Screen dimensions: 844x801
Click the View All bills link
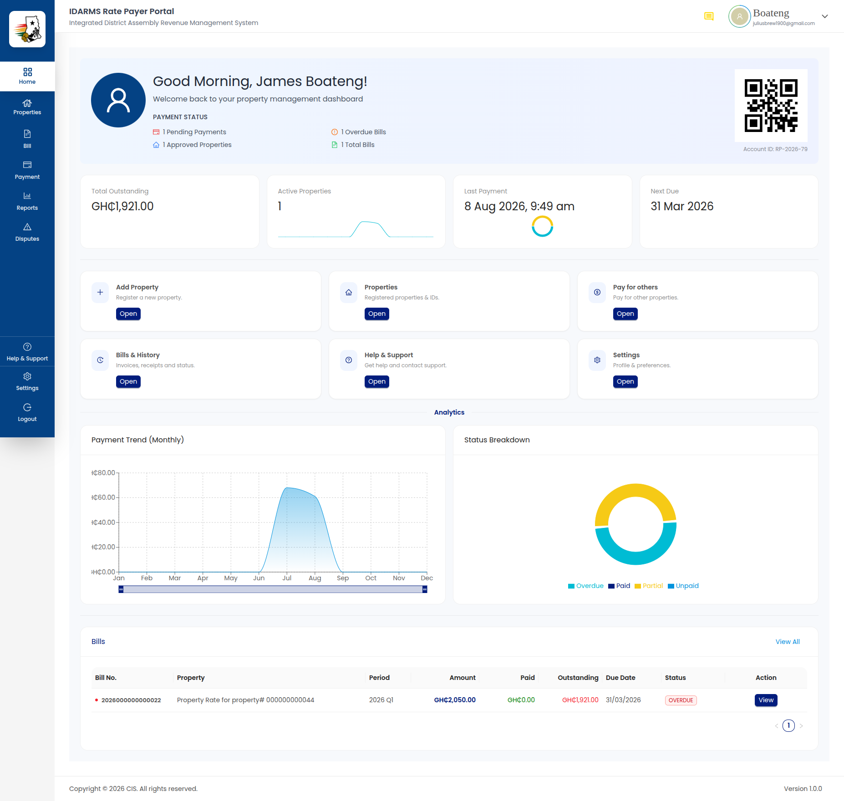(788, 642)
